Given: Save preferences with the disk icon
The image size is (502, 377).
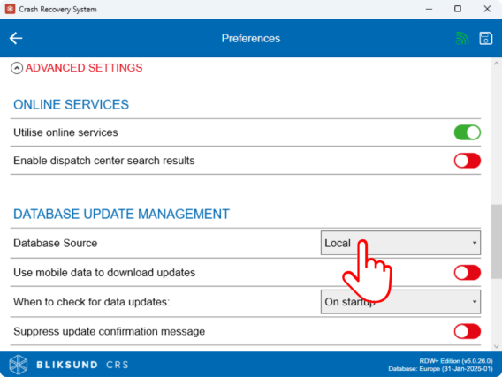Looking at the screenshot, I should (x=486, y=38).
